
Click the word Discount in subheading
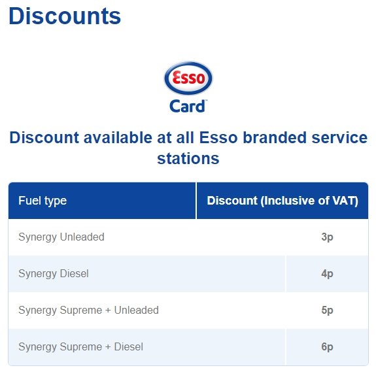click(x=44, y=138)
